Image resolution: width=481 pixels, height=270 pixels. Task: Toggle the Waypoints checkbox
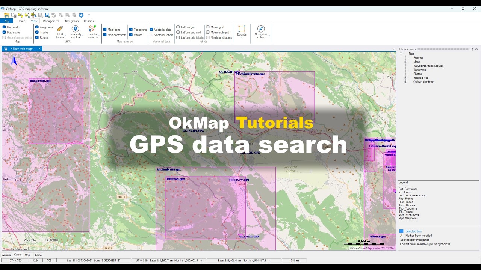click(37, 27)
